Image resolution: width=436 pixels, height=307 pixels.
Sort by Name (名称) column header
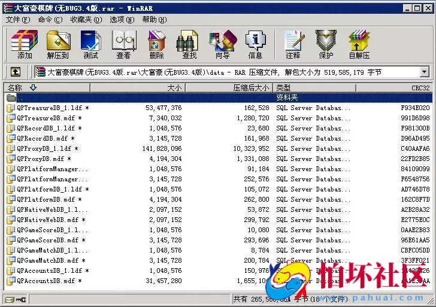[47, 88]
